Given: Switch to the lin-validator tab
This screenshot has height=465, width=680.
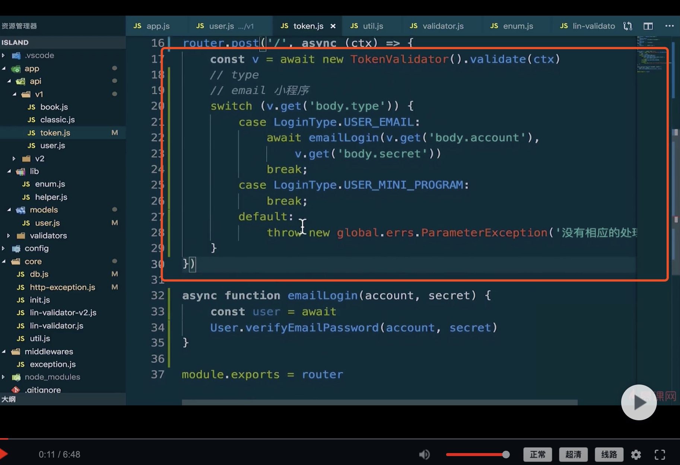Looking at the screenshot, I should pos(588,26).
